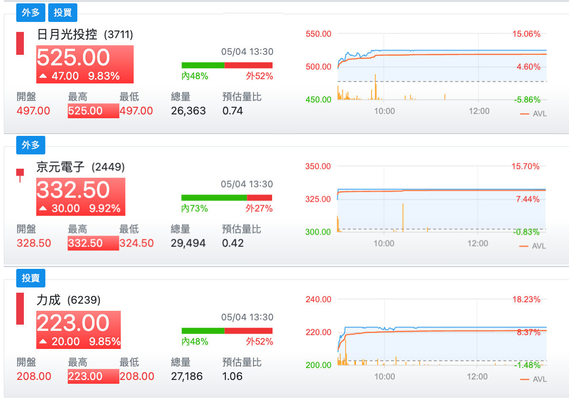Click 日月光投控 inner/outer ratio bar
Image resolution: width=569 pixels, height=399 pixels.
point(227,65)
